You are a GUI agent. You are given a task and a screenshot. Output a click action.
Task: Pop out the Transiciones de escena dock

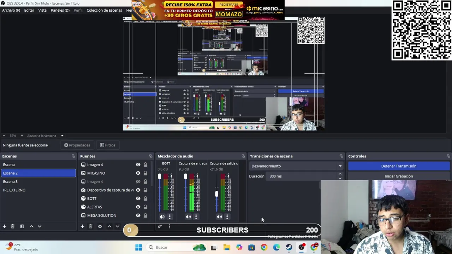coord(341,156)
